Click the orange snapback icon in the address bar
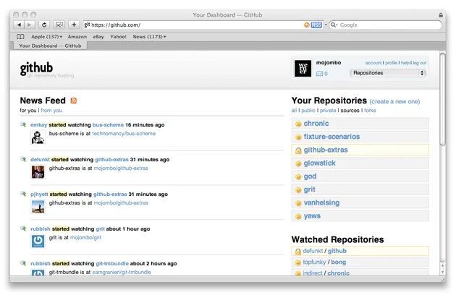Image resolution: width=456 pixels, height=295 pixels. 306,25
